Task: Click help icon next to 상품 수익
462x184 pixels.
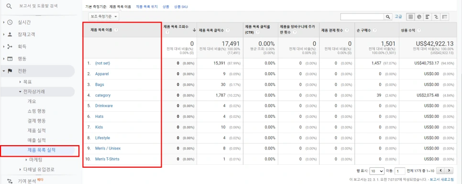Action: 419,30
